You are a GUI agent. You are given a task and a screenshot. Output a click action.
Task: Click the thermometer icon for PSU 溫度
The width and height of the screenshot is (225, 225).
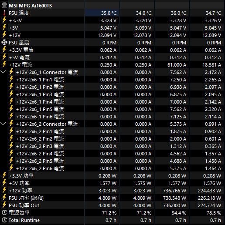pyautogui.click(x=4, y=13)
